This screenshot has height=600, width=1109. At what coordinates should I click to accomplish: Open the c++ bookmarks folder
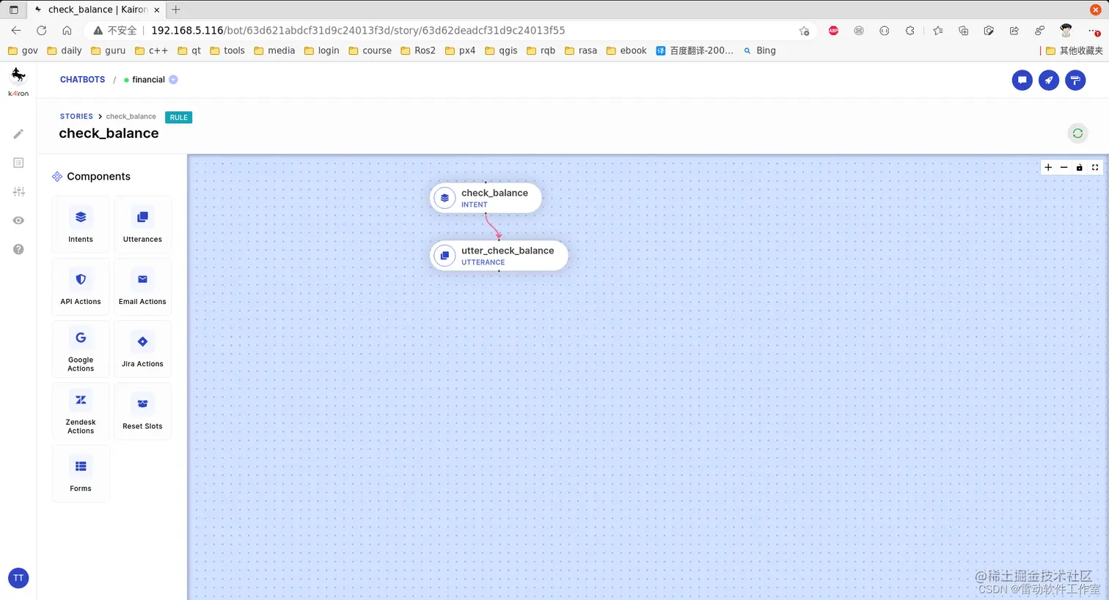(x=151, y=51)
